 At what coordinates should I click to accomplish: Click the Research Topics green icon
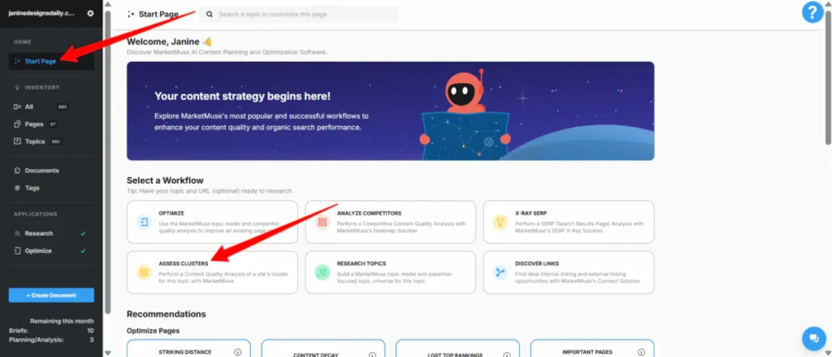point(322,272)
